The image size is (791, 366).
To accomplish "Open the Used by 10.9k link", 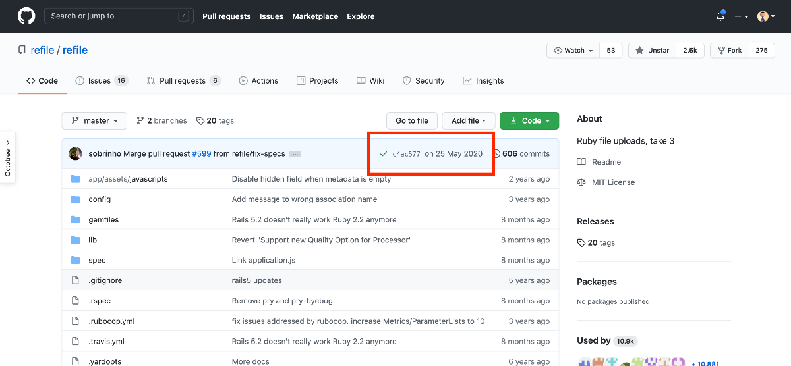I will tap(607, 340).
